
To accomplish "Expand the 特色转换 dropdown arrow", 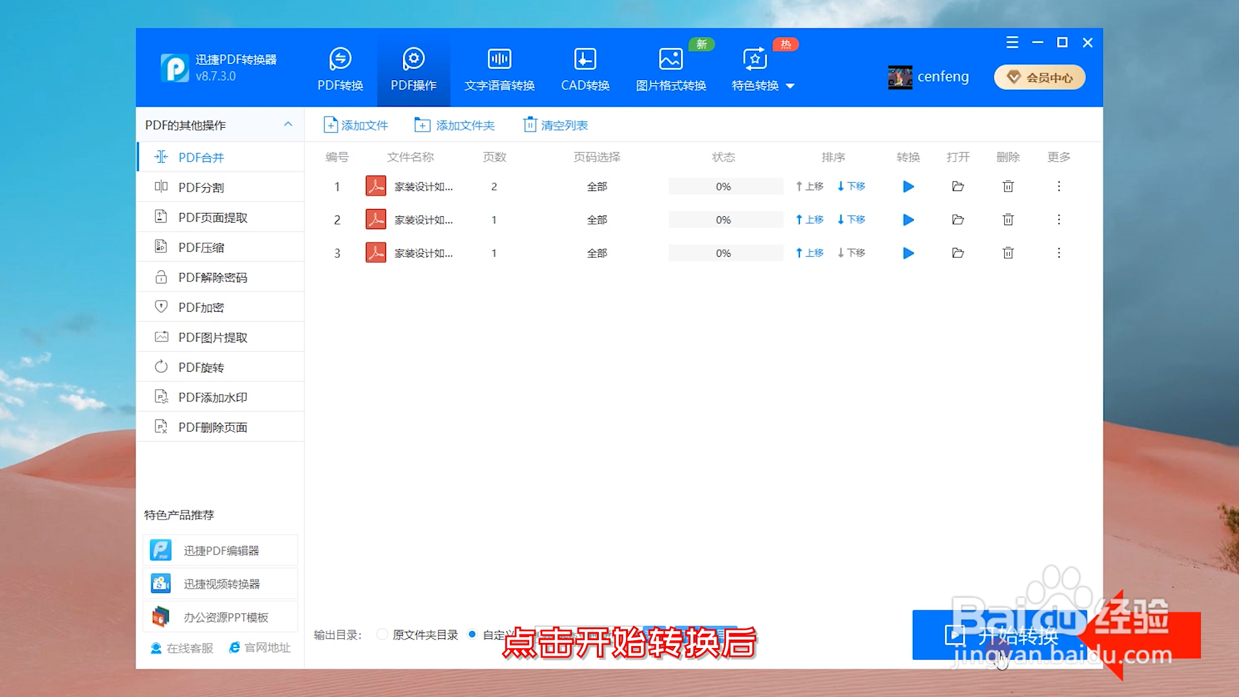I will pos(790,86).
